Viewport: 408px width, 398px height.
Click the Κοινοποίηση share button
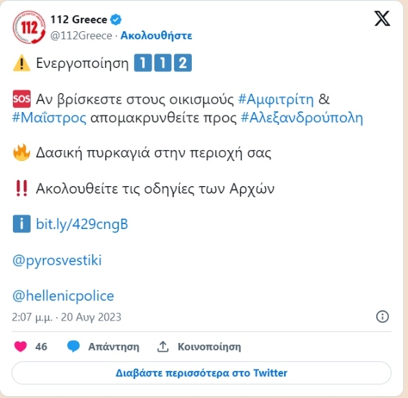209,347
